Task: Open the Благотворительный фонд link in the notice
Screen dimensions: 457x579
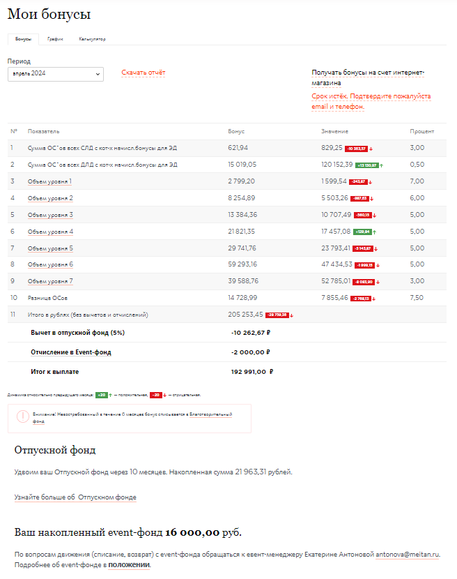Action: [x=211, y=414]
